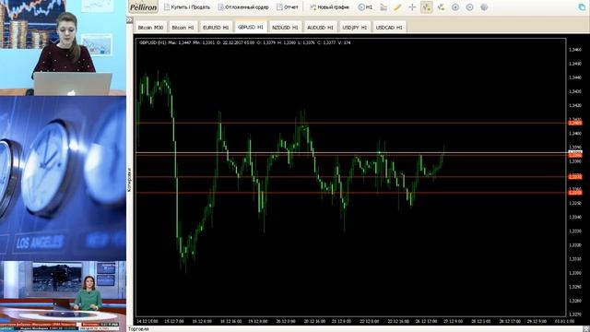590x332 pixels.
Task: Click the uppermost orange price level label
Action: pyautogui.click(x=575, y=123)
